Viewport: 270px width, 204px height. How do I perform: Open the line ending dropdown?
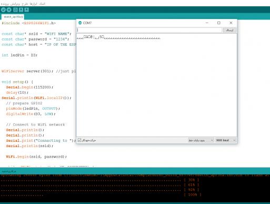[x=201, y=140]
